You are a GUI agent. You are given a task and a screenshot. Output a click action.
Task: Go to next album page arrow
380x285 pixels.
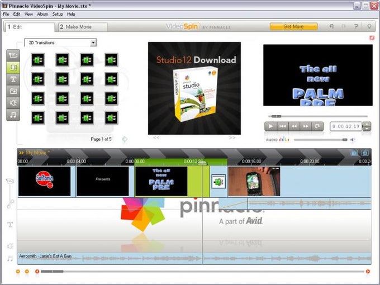click(x=125, y=139)
